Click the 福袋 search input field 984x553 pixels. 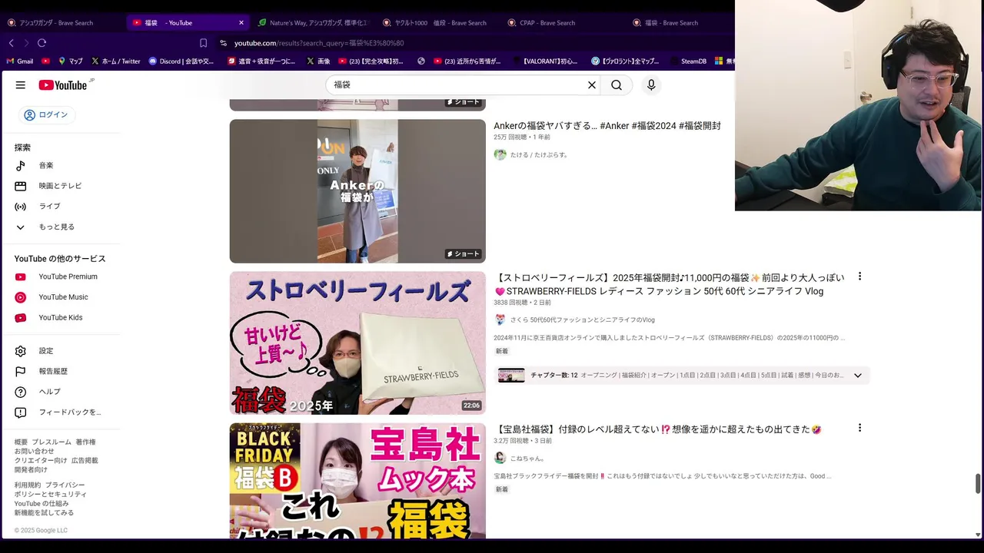click(457, 85)
